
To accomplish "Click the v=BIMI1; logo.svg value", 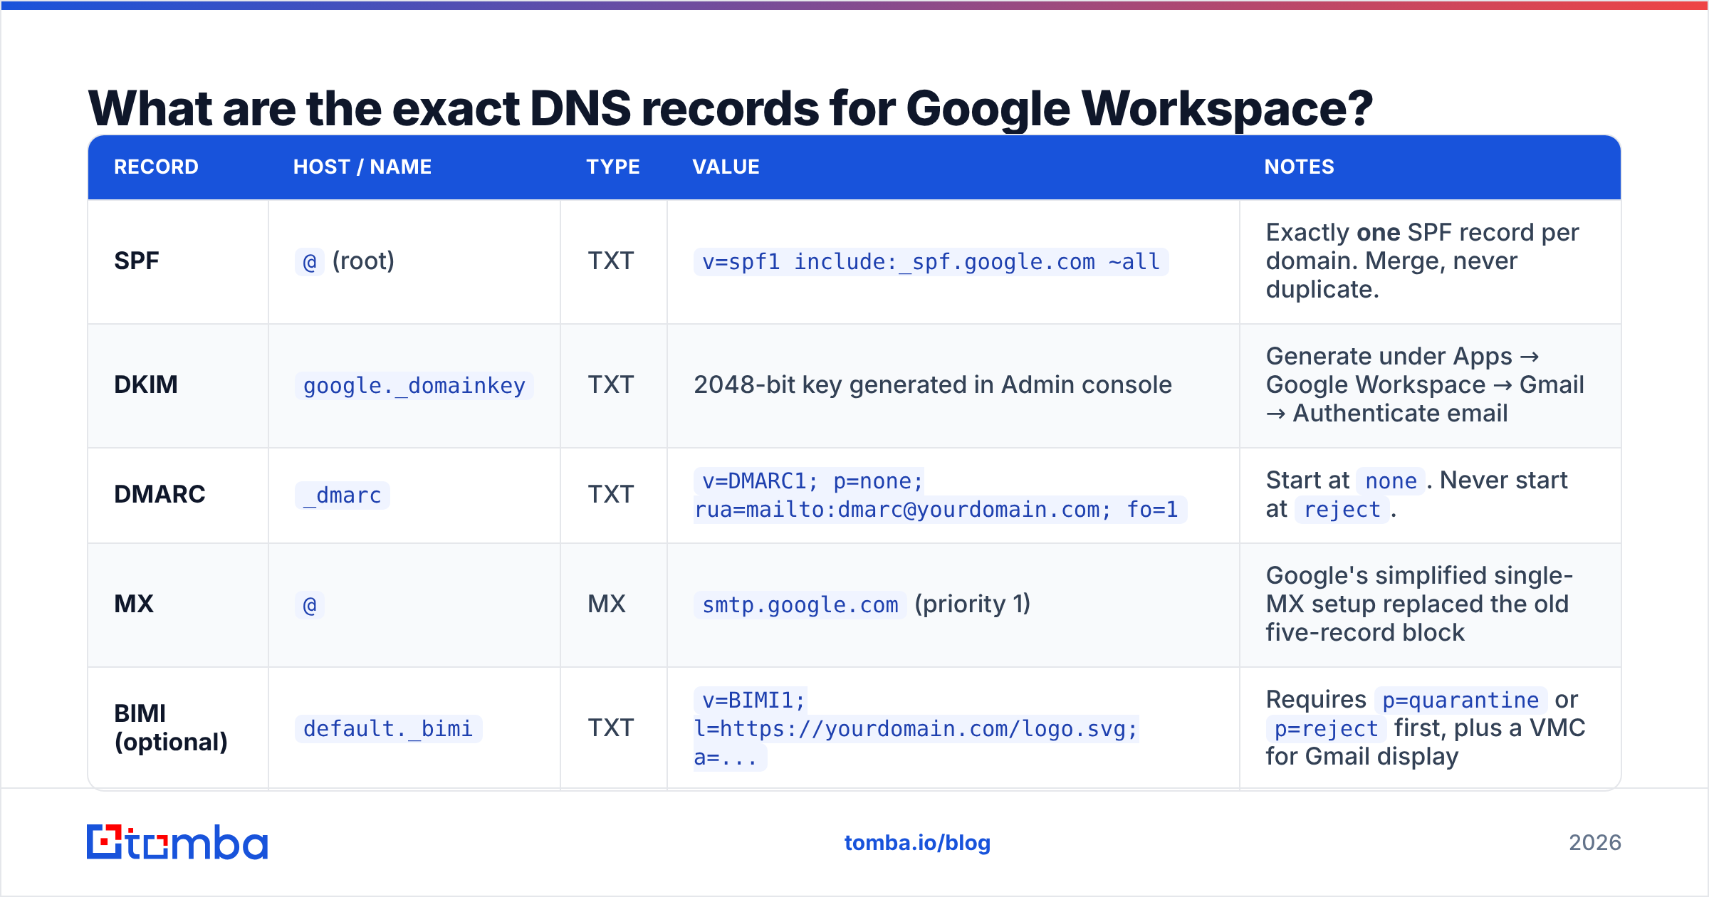I will tap(916, 728).
